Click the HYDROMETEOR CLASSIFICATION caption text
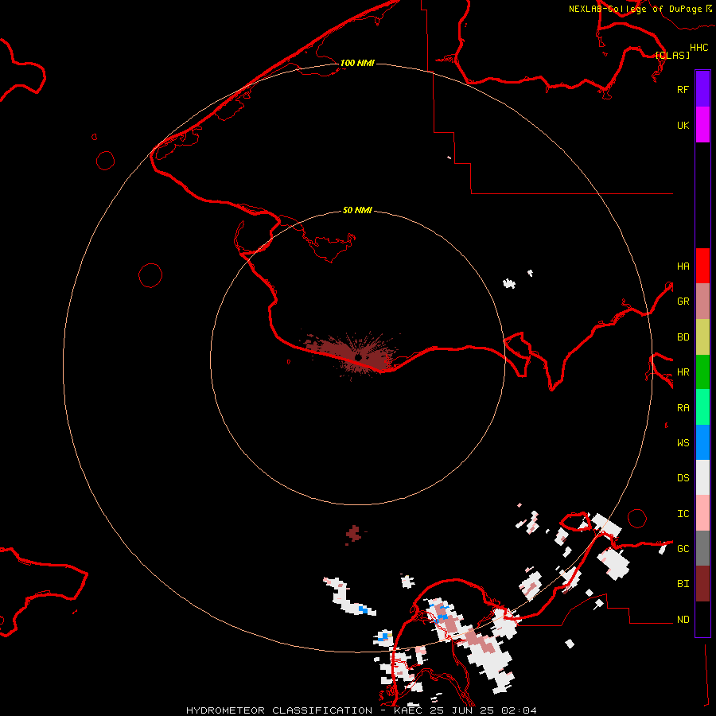 [279, 710]
